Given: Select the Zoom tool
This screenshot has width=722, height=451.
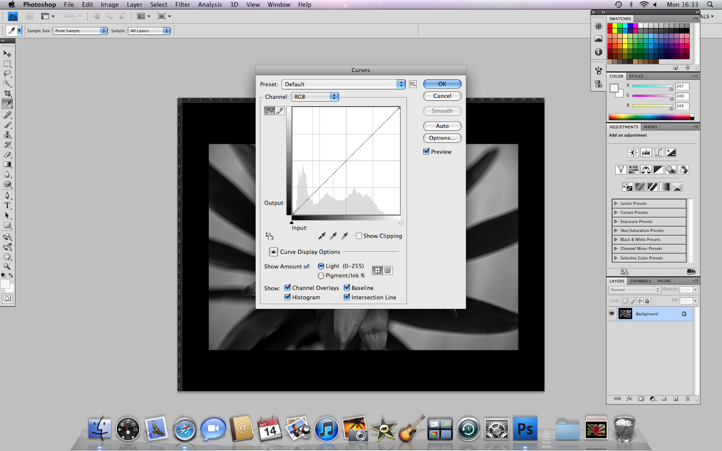Looking at the screenshot, I should pos(7,267).
